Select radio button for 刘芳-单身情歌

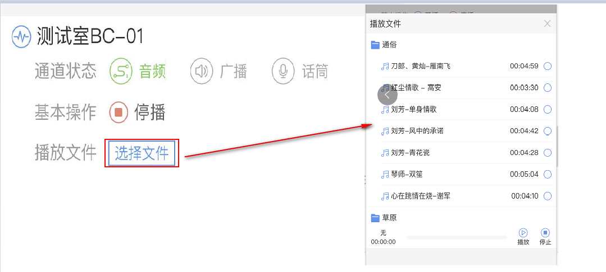tap(548, 109)
